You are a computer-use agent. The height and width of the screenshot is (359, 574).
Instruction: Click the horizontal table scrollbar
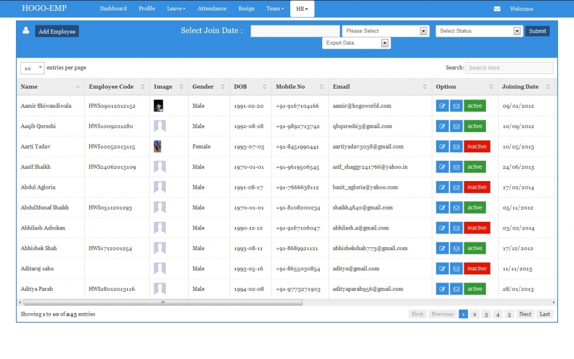[163, 303]
